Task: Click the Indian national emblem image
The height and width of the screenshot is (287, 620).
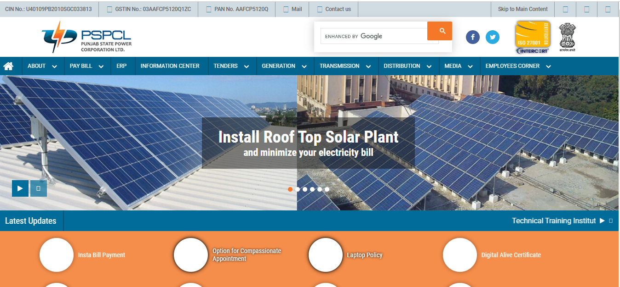Action: (567, 37)
